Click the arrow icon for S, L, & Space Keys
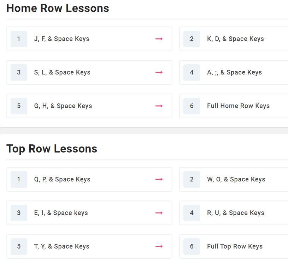288x263 pixels. coord(159,72)
